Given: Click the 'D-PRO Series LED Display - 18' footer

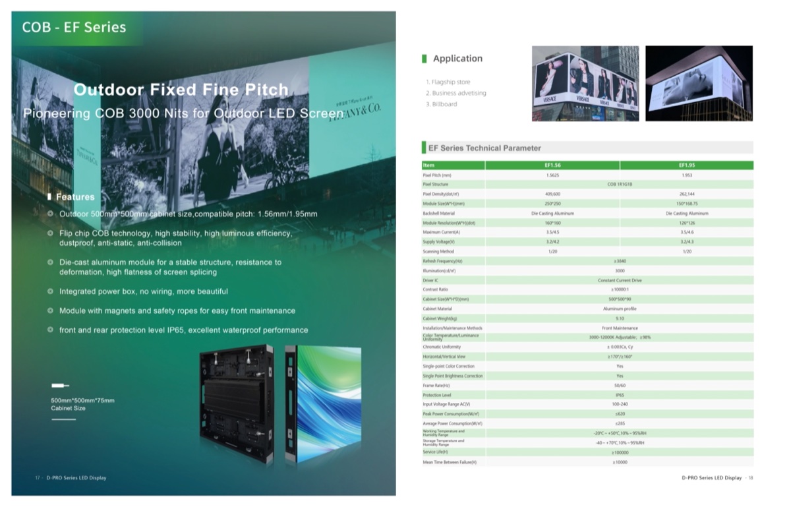Looking at the screenshot, I should tap(717, 477).
